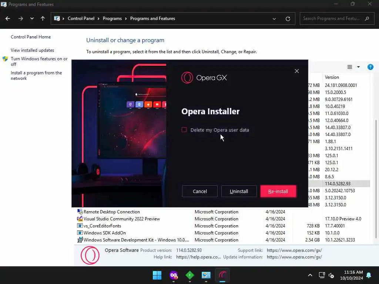Click the address bar Control Panel icon
Screen dimensions: 379x284
(x=57, y=18)
